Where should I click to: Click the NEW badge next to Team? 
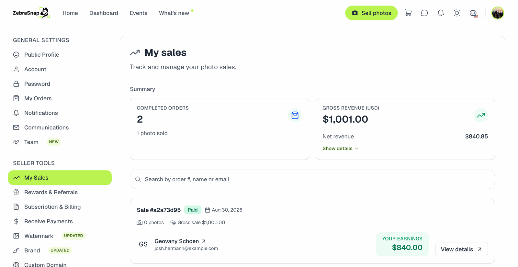54,142
